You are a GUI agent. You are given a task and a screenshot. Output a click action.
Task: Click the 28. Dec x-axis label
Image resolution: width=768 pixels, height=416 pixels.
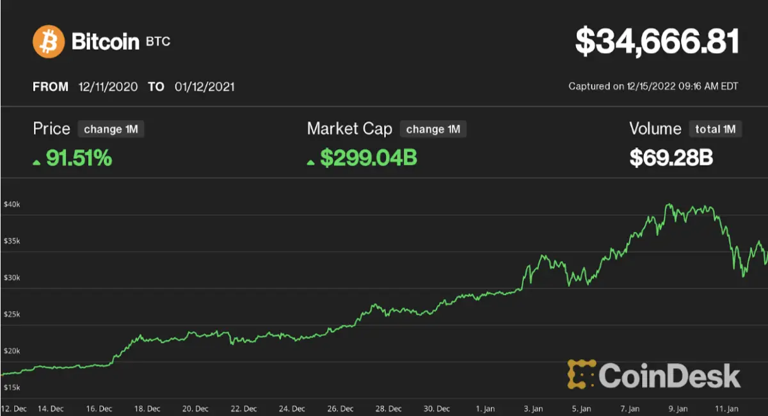[388, 408]
